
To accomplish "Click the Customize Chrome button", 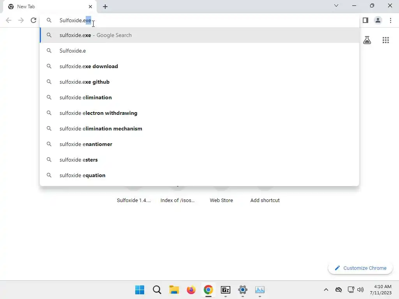I will coord(360,268).
